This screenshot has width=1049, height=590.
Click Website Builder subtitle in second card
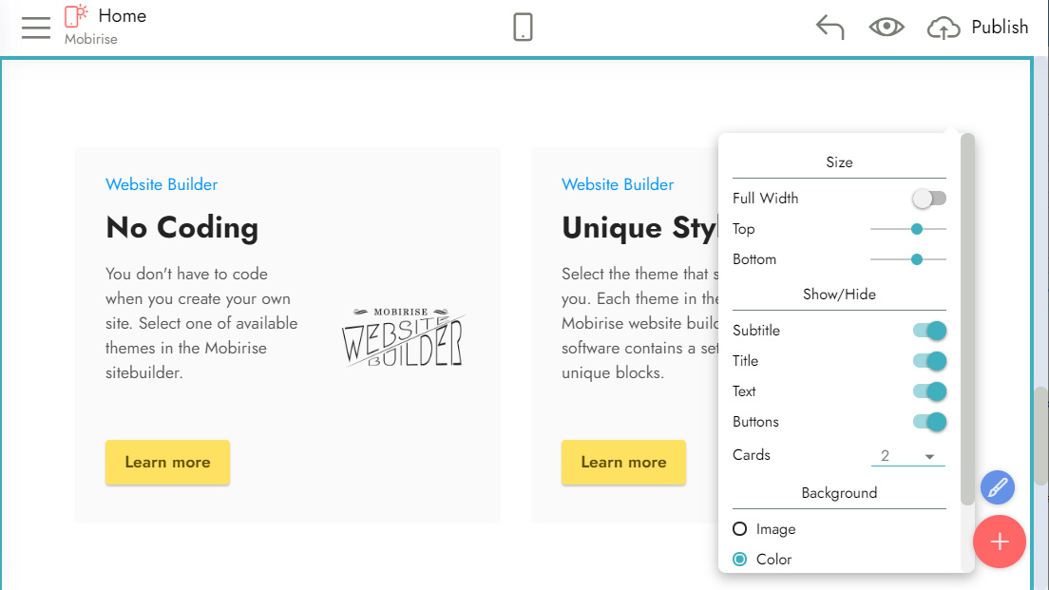[x=618, y=184]
